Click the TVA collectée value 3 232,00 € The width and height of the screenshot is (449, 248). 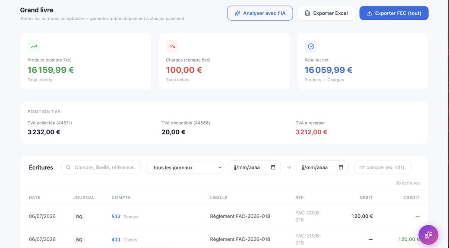[x=44, y=132]
